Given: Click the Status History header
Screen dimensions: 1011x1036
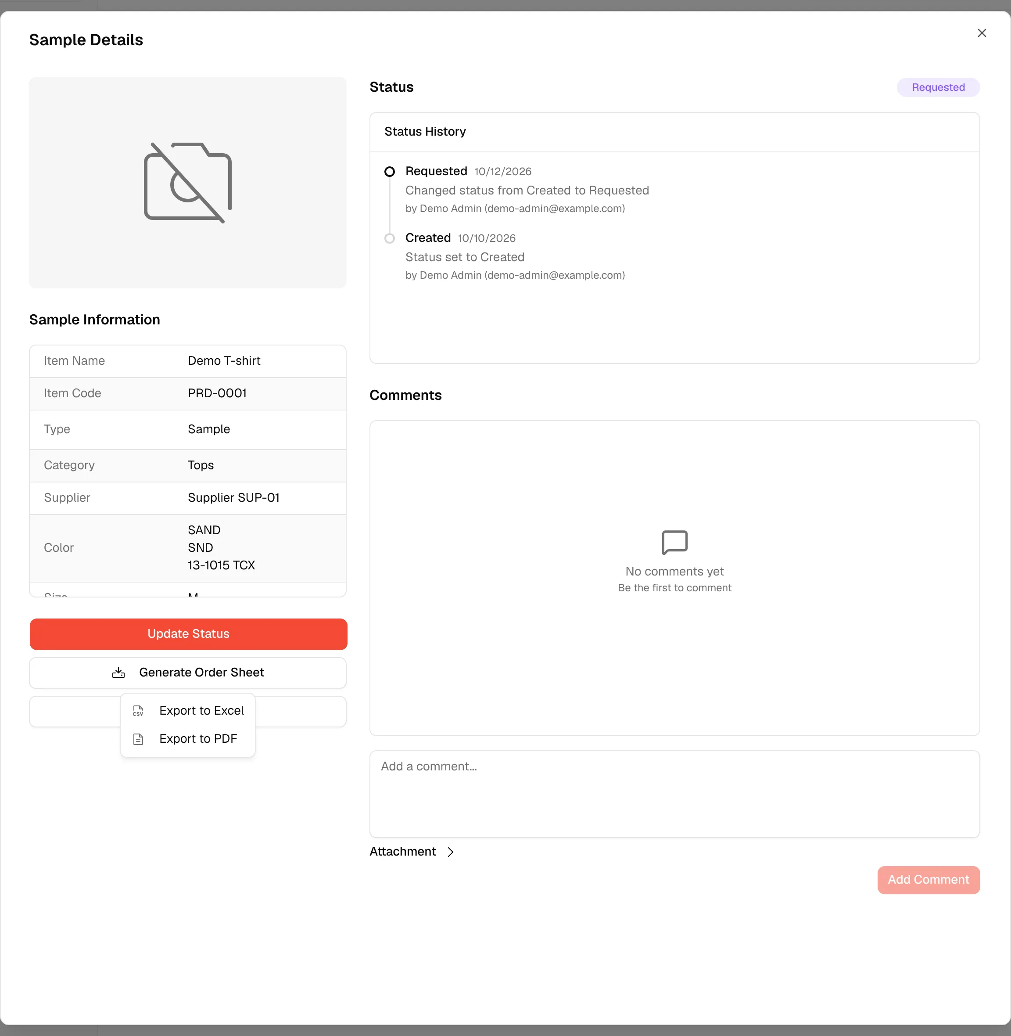Looking at the screenshot, I should pos(425,132).
